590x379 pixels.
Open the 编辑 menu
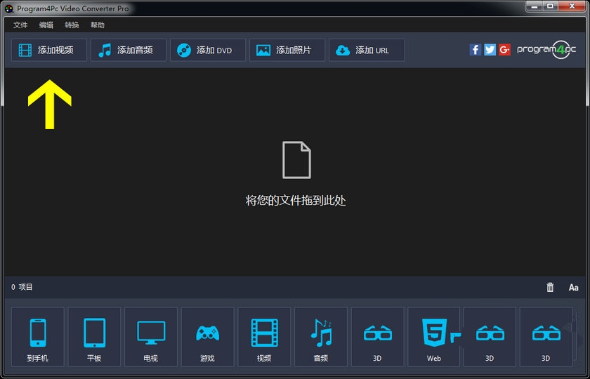click(x=46, y=25)
